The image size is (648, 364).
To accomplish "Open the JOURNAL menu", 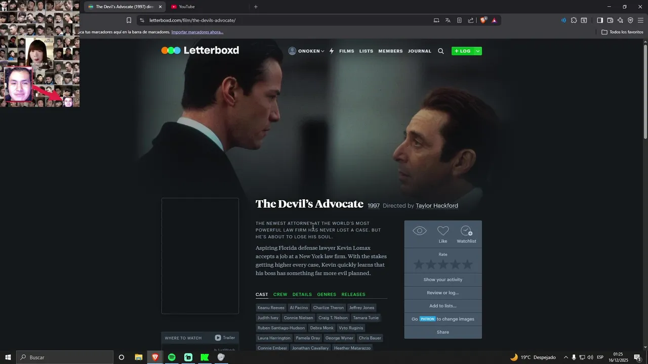I will (x=420, y=51).
